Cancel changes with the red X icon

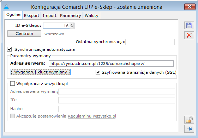click(x=189, y=35)
